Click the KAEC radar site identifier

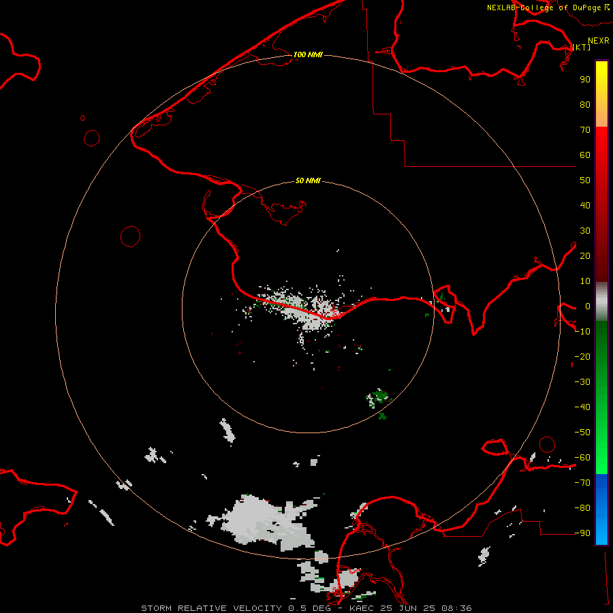click(x=362, y=608)
